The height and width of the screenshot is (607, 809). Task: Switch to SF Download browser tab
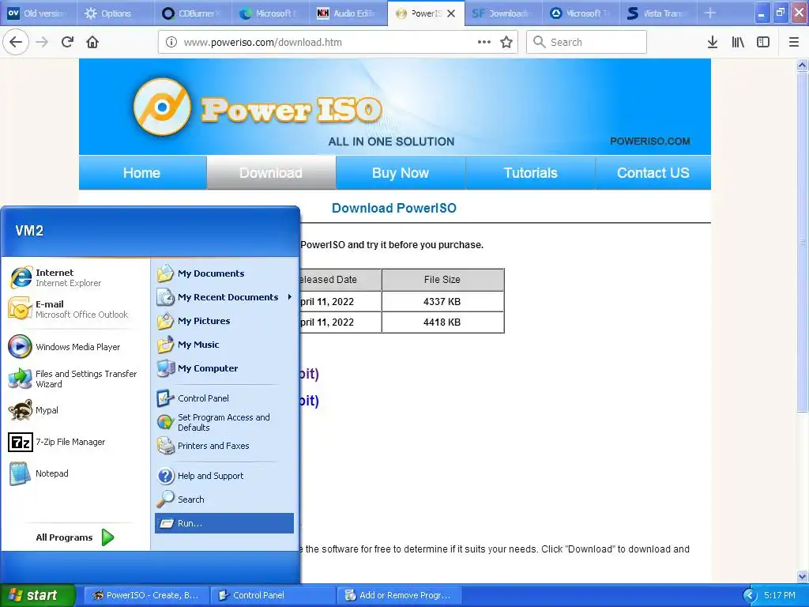tap(503, 13)
